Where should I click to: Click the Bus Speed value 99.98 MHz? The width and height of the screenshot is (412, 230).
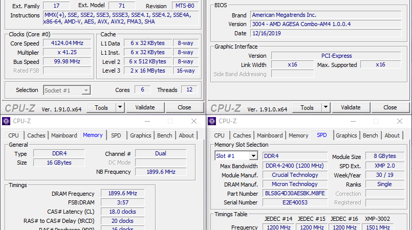coord(67,61)
